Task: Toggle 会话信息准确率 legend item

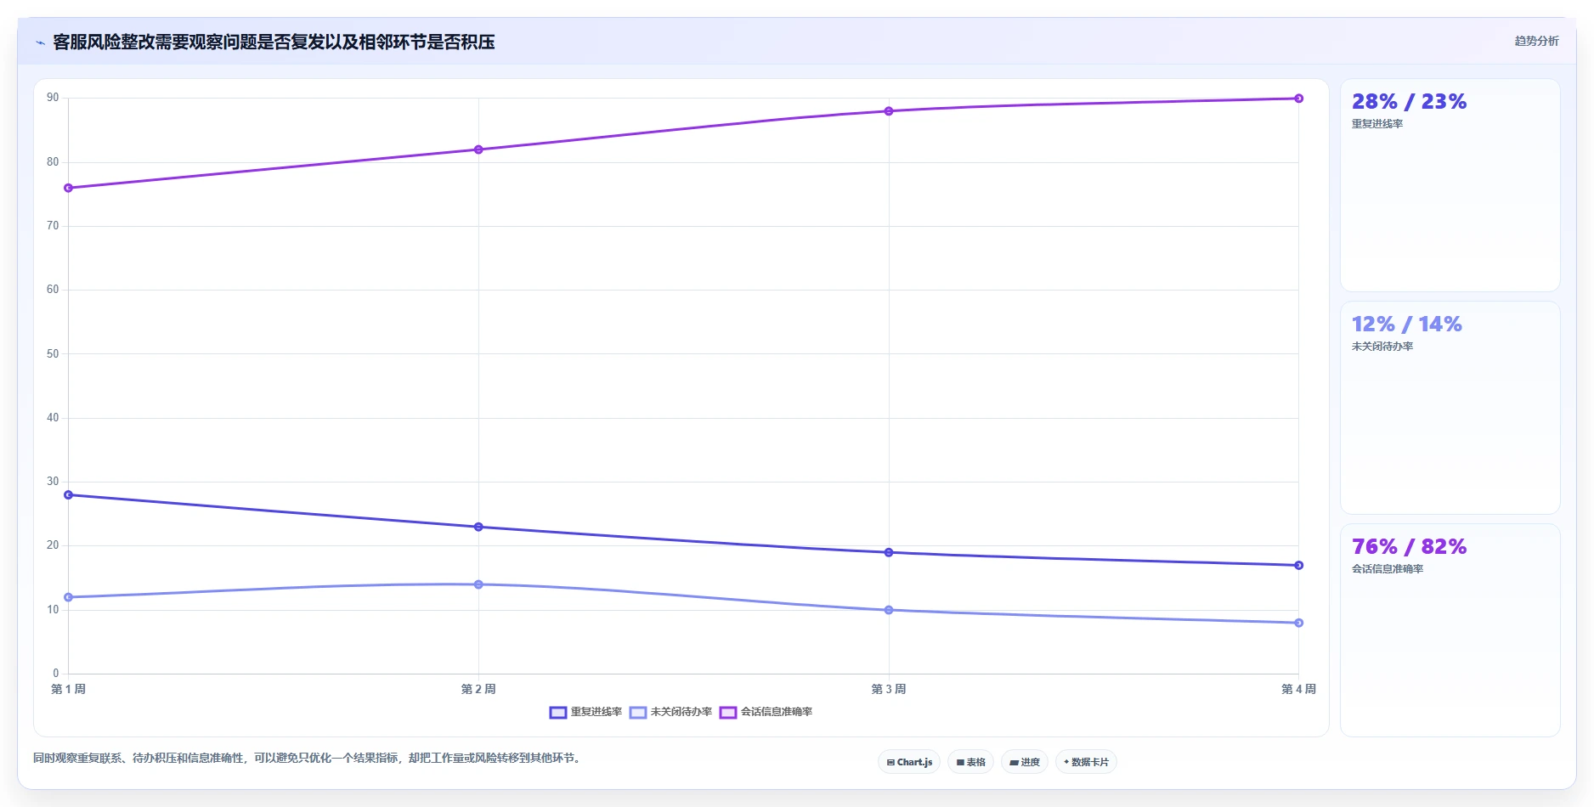Action: (766, 712)
